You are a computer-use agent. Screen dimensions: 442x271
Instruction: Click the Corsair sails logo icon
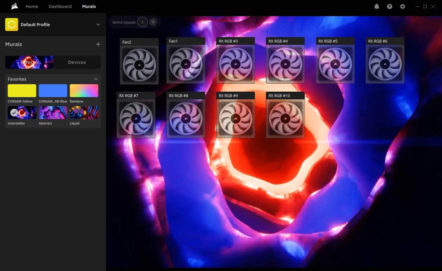tap(14, 6)
